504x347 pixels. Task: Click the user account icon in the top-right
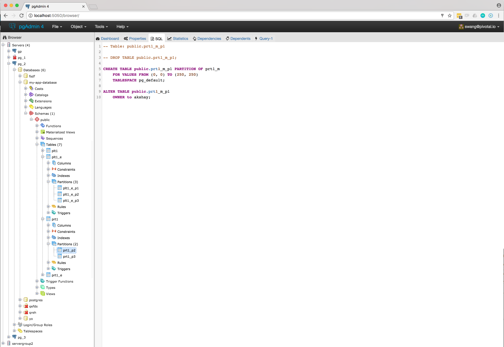pos(498,5)
